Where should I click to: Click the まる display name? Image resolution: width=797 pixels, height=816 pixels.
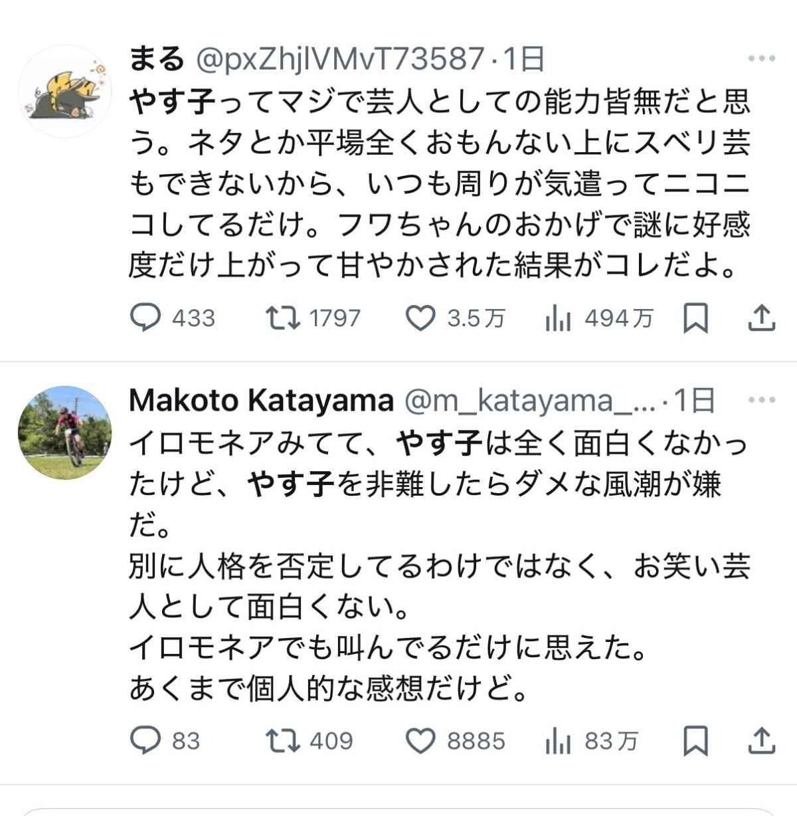coord(156,60)
